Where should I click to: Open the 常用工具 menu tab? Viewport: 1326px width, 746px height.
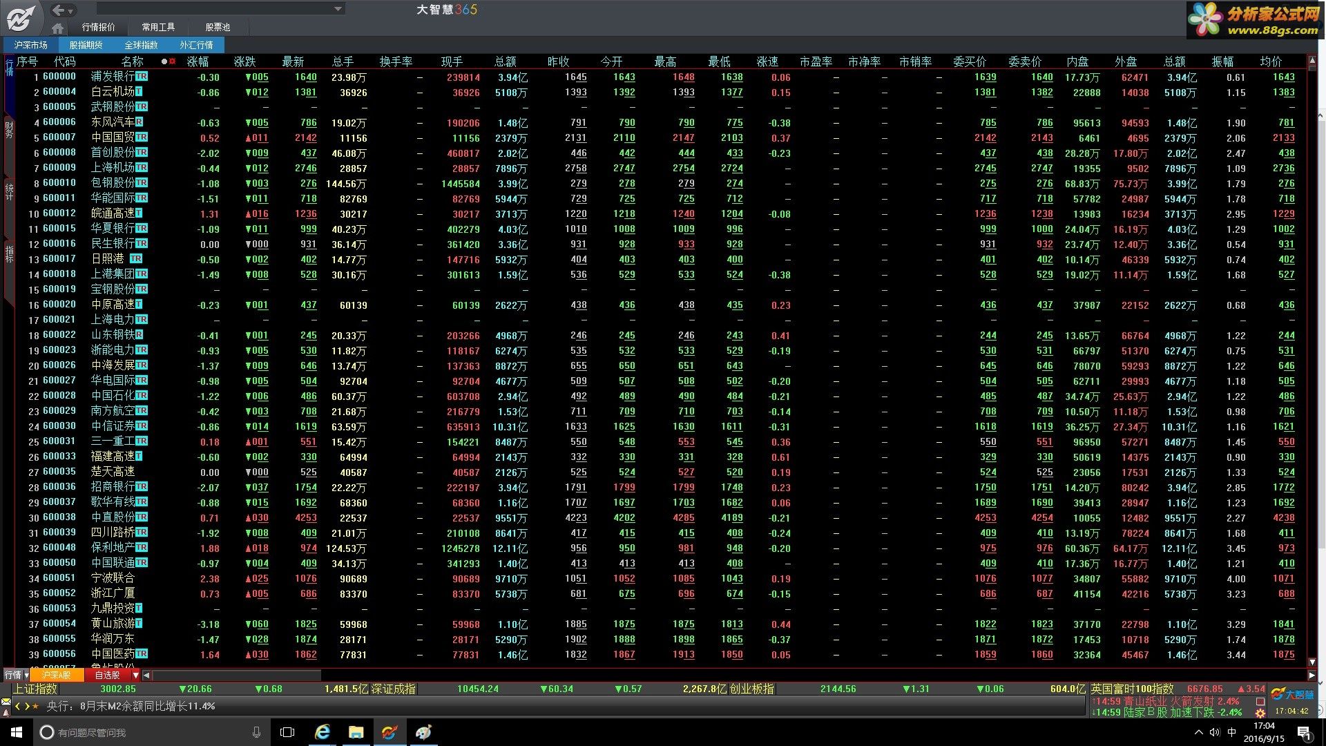158,27
